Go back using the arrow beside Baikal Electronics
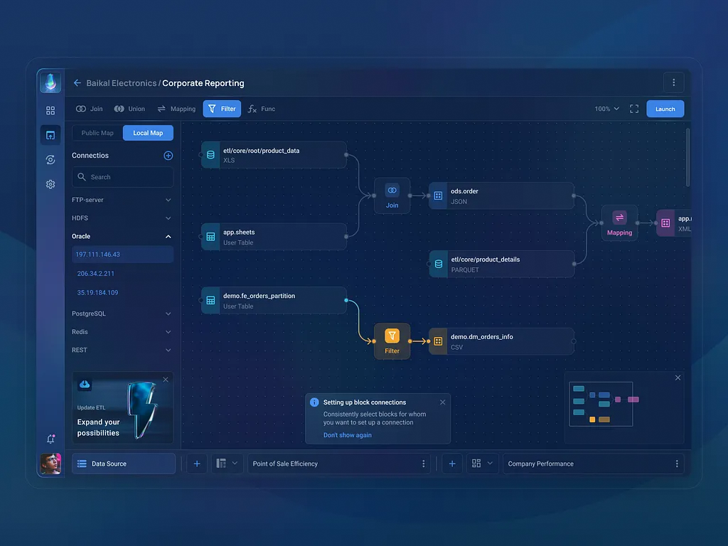 pos(77,83)
